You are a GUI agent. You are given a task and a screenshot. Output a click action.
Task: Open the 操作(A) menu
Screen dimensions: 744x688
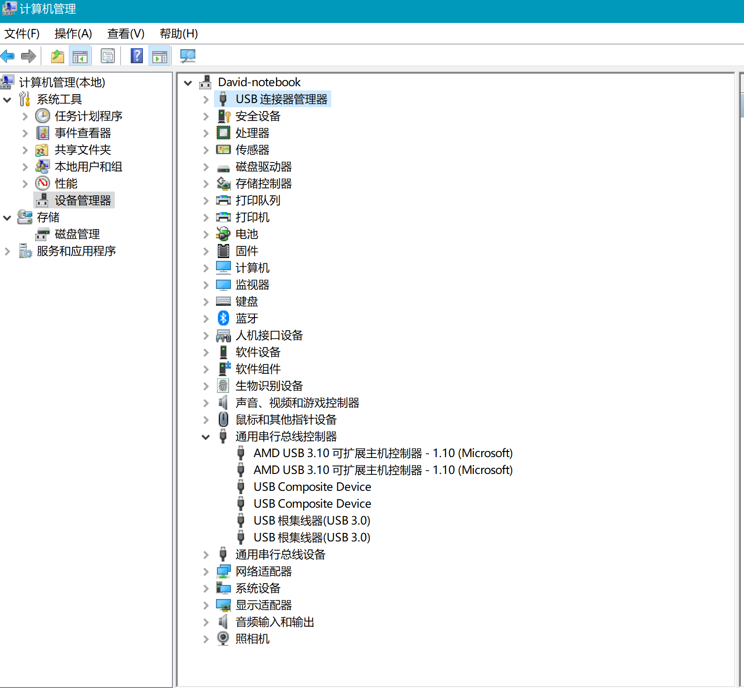73,34
